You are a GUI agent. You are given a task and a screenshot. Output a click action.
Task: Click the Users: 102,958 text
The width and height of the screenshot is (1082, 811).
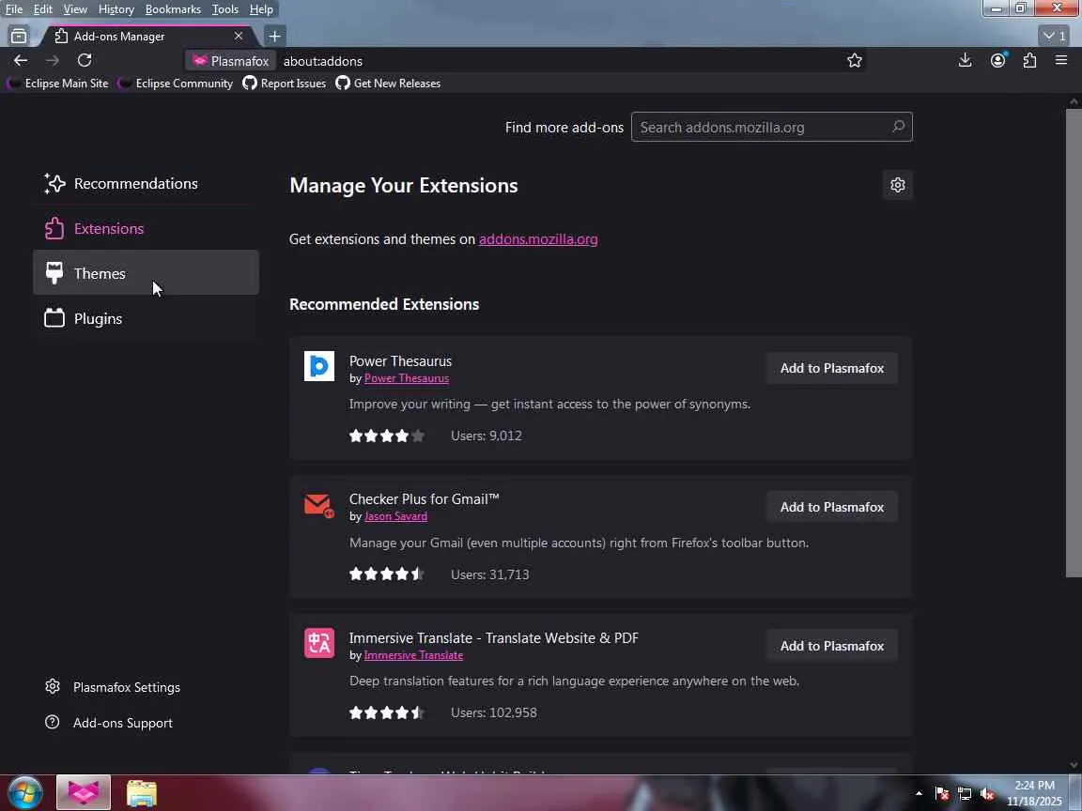[x=493, y=712]
